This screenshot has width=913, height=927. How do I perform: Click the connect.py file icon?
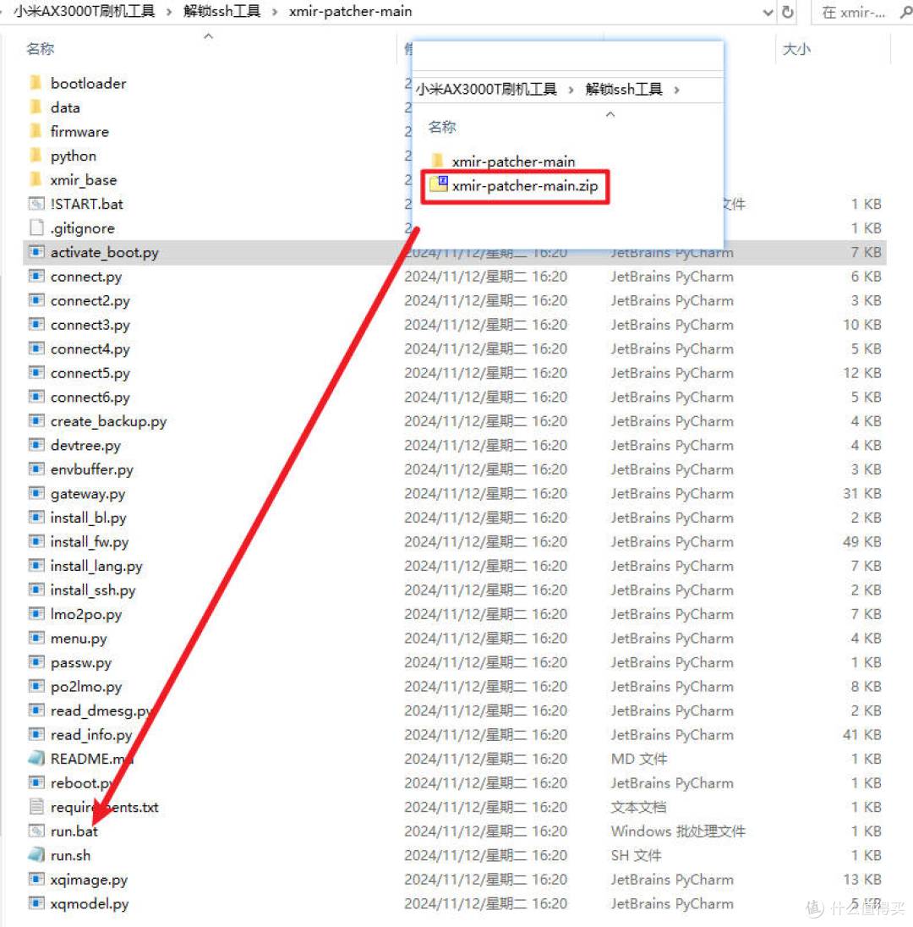pos(36,276)
